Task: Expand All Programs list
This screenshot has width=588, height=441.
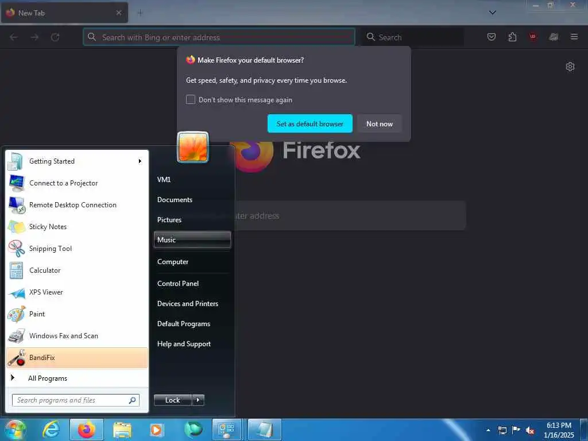Action: pos(77,378)
